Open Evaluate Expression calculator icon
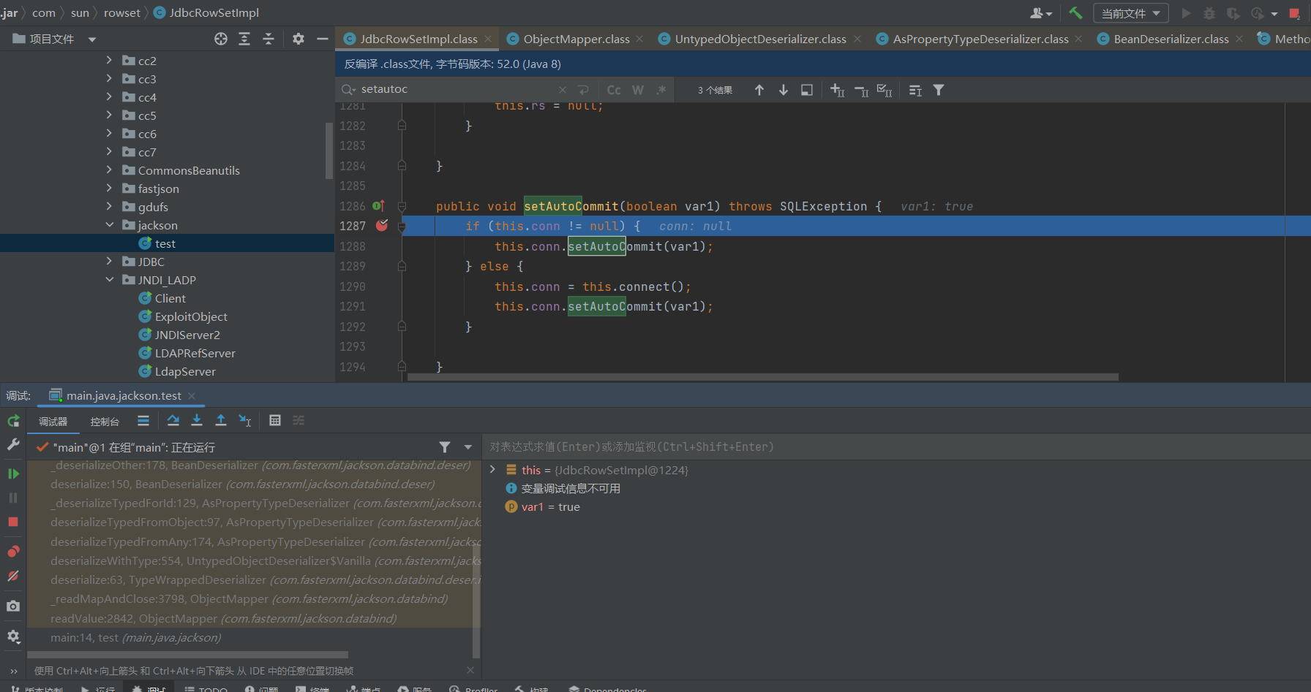Image resolution: width=1311 pixels, height=692 pixels. (x=275, y=420)
